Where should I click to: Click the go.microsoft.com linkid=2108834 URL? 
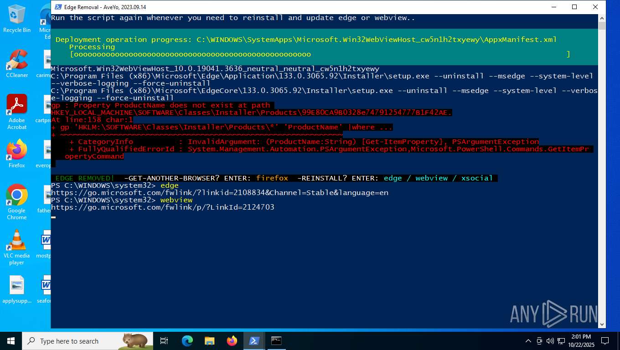click(220, 193)
